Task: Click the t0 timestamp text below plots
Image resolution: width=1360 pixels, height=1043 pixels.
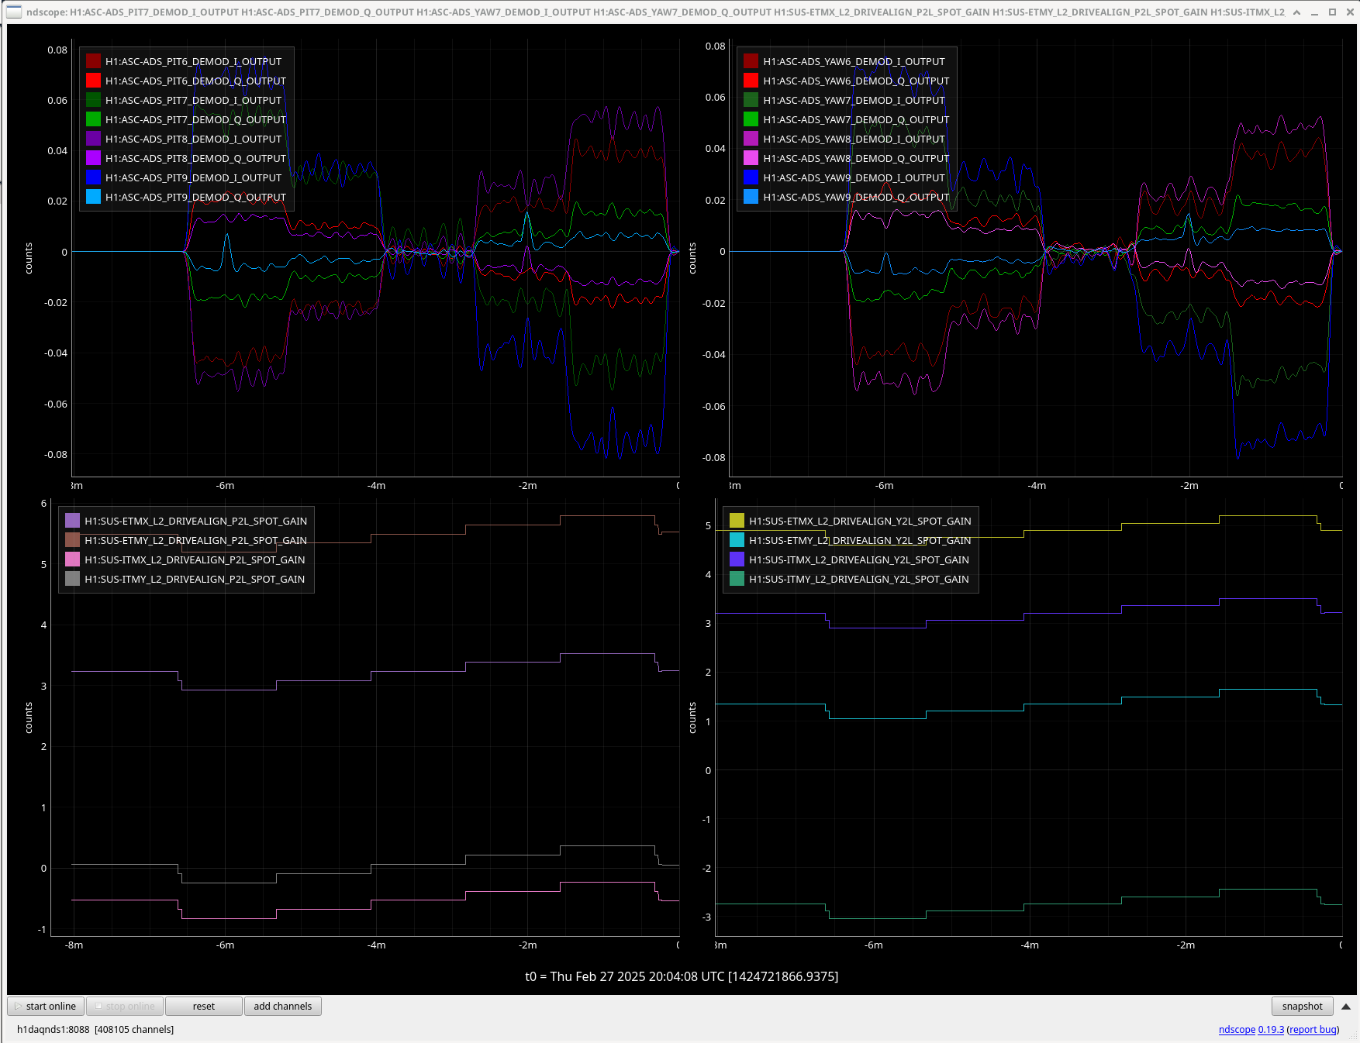Action: (682, 976)
